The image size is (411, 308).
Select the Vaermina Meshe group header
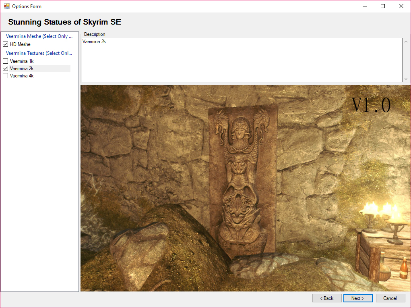coord(39,36)
